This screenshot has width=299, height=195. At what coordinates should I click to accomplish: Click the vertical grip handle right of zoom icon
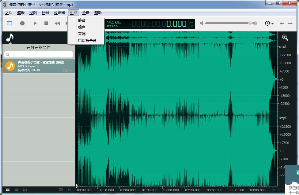295,38
